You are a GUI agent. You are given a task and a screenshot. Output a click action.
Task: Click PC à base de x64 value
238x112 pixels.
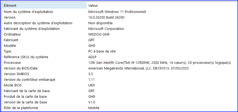[x=102, y=51]
